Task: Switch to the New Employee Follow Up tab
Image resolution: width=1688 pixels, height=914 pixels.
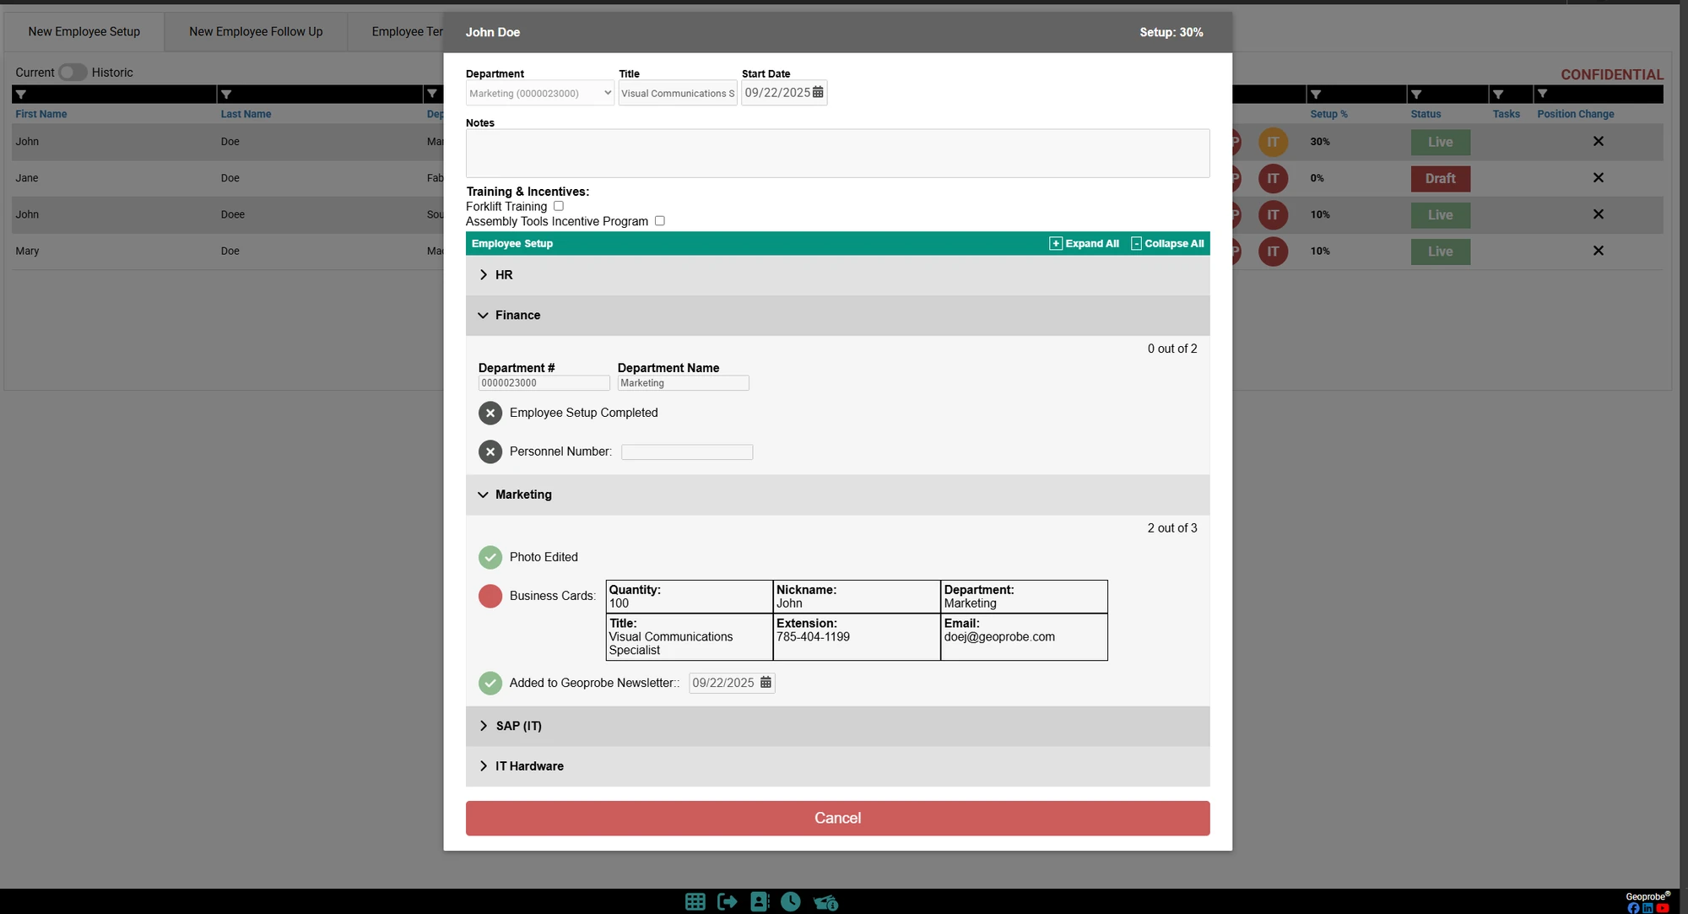Action: pyautogui.click(x=256, y=31)
